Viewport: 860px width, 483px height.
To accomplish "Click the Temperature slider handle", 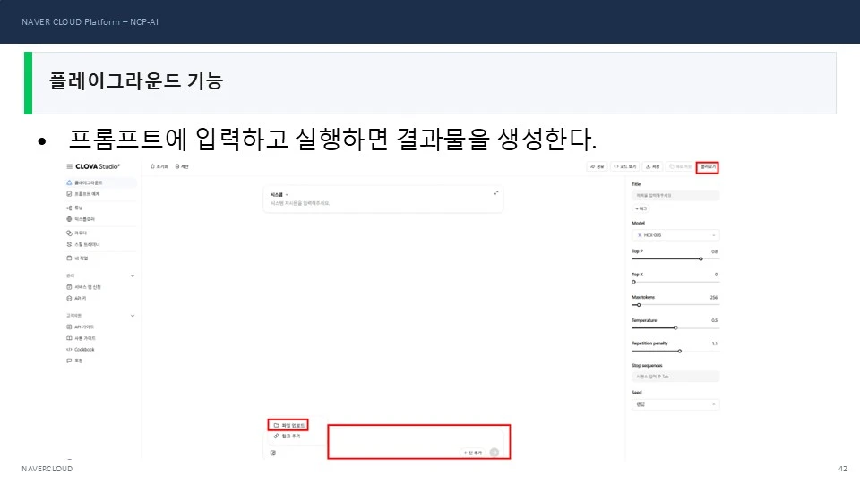I will coord(675,328).
